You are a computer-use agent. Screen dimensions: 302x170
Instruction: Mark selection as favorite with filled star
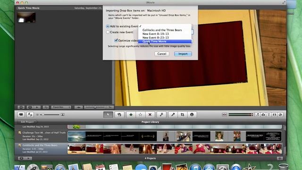(131, 115)
